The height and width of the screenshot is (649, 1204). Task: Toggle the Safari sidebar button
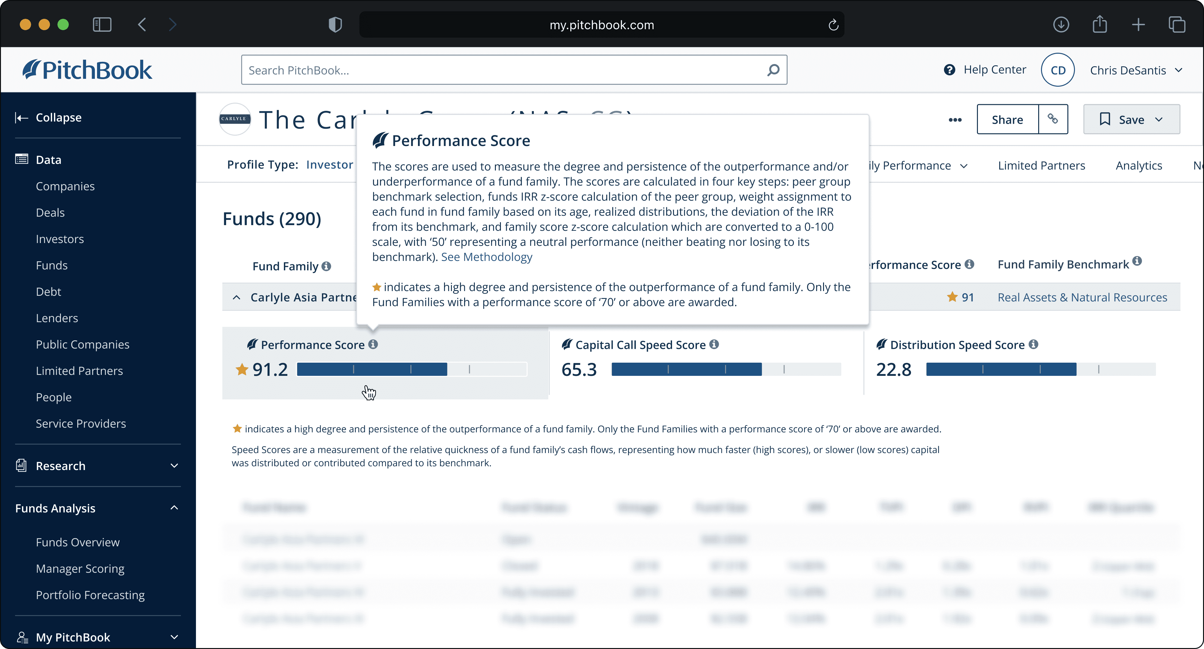tap(102, 24)
